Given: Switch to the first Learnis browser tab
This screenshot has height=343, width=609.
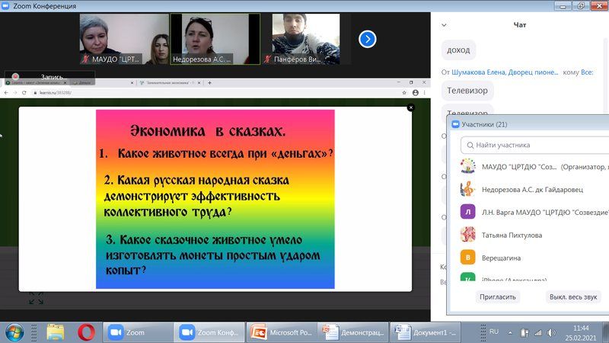Looking at the screenshot, I should tap(35, 83).
